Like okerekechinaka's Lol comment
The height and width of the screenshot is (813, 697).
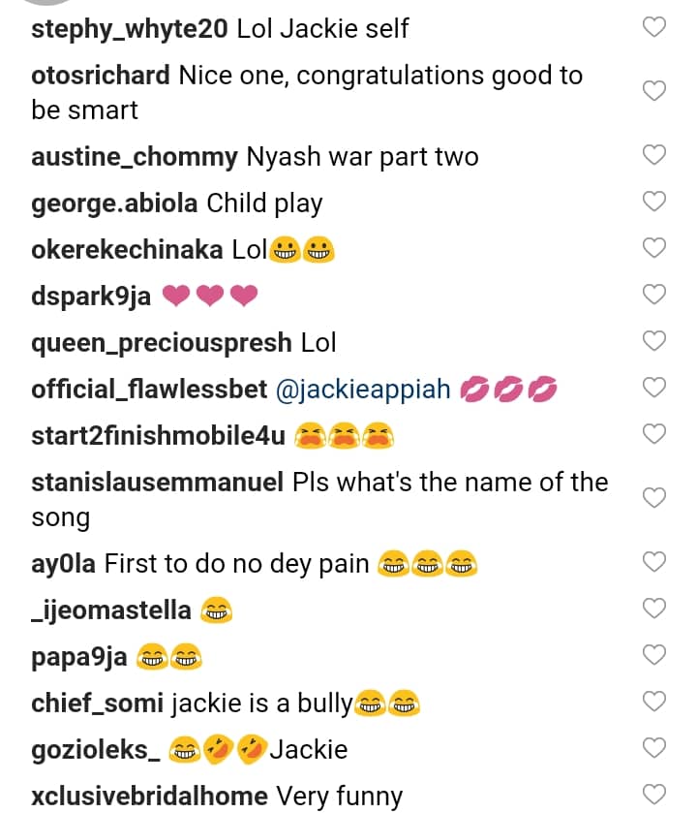(x=655, y=249)
